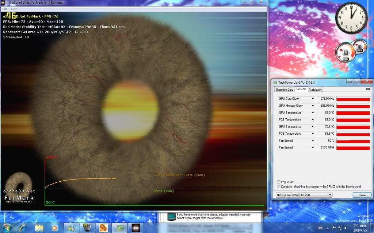Click the display adapter monitor icon in background window
The image size is (374, 233).
pyautogui.click(x=171, y=216)
